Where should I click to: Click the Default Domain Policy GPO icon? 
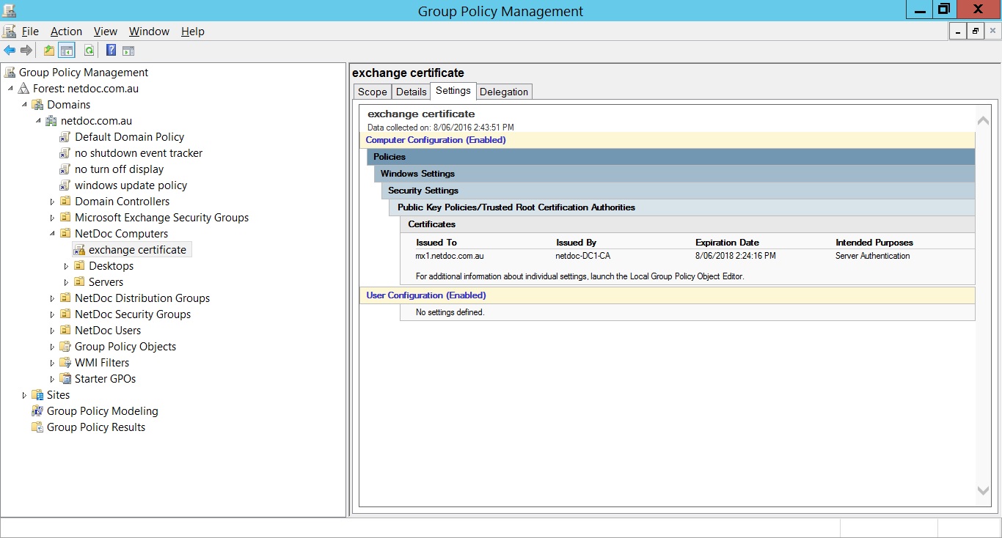65,137
